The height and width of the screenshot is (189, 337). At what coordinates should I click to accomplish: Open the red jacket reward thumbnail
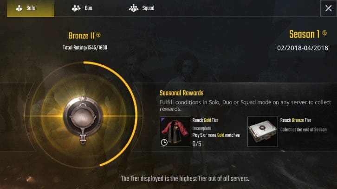pos(175,132)
